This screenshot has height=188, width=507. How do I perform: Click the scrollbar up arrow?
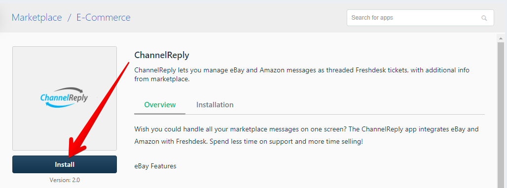pos(501,38)
